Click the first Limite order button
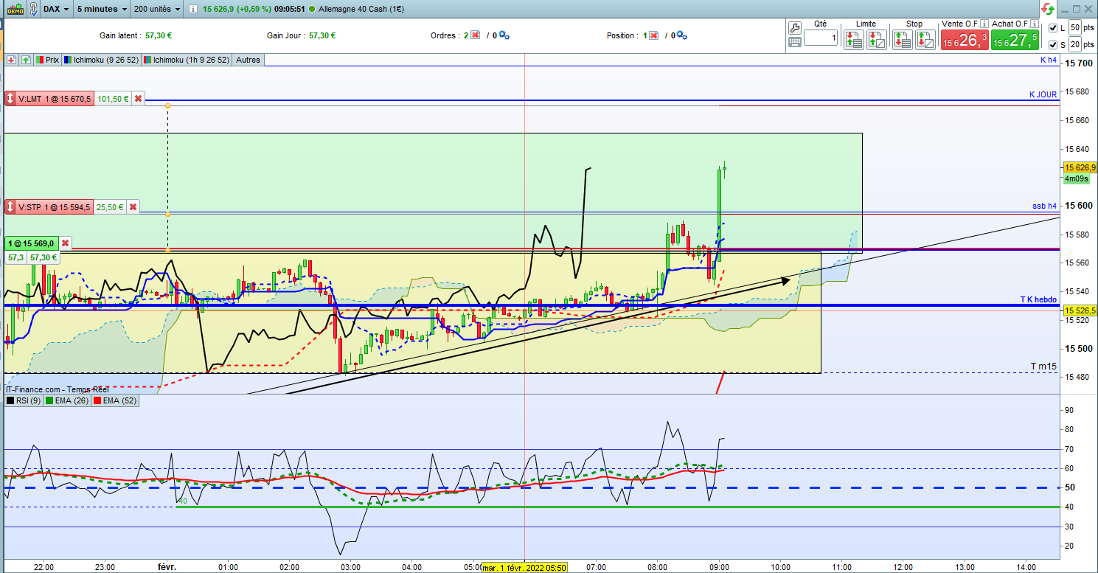Image resolution: width=1098 pixels, height=573 pixels. tap(854, 40)
